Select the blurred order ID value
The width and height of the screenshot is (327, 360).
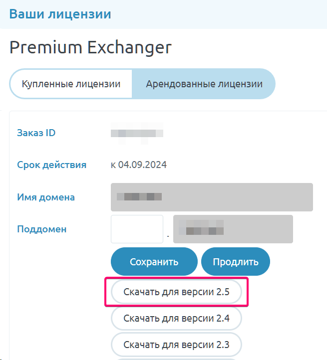[x=137, y=133]
